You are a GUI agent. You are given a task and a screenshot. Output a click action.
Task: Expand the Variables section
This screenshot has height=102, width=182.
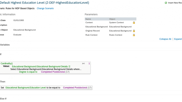coord(5,45)
